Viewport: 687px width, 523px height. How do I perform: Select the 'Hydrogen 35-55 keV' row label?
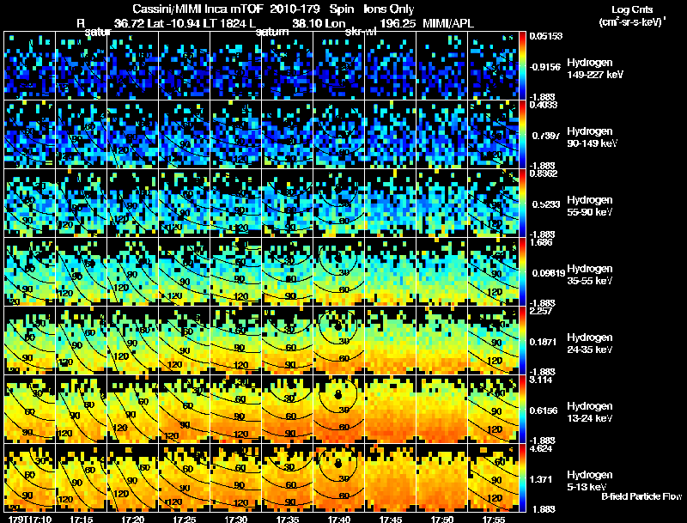[x=590, y=275]
